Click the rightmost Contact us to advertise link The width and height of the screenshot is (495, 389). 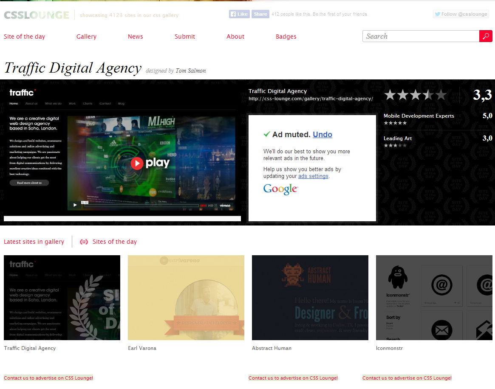[407, 378]
